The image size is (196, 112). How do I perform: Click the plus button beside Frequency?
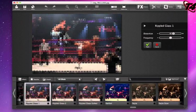(x=183, y=38)
